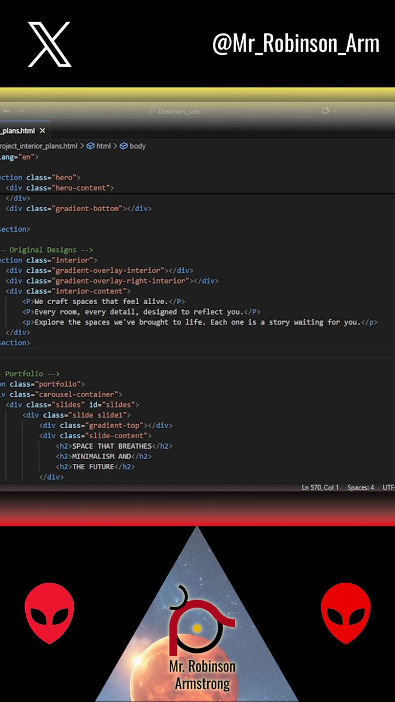This screenshot has height=702, width=395.
Task: Click "gradient-overlay-interior" class value
Action: coord(108,270)
